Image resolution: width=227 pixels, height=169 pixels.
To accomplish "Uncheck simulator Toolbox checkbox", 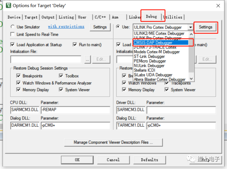I will (61, 76).
